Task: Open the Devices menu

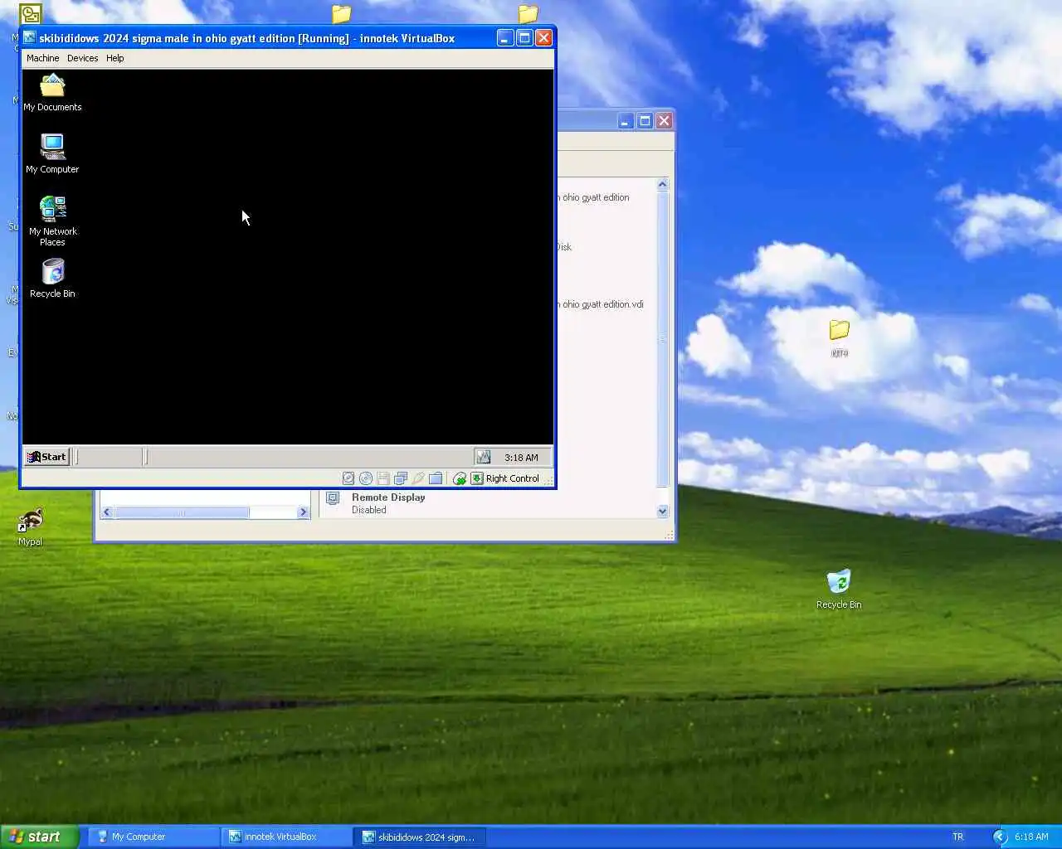Action: (x=82, y=58)
